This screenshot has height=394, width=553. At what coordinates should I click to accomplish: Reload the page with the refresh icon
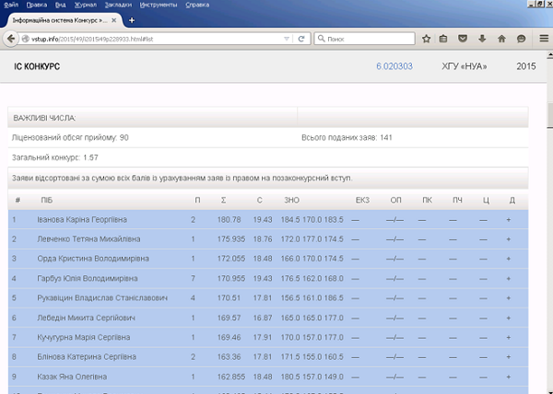coord(301,39)
